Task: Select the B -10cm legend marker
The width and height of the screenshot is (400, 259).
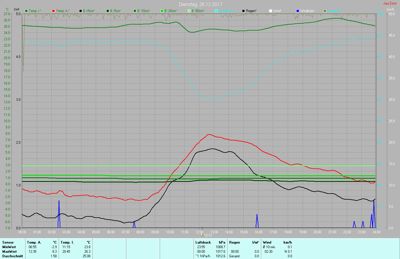Action: click(x=135, y=11)
